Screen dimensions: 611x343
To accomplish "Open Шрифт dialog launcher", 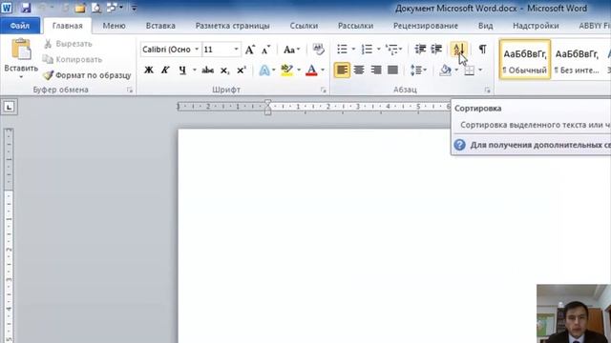I will point(323,90).
